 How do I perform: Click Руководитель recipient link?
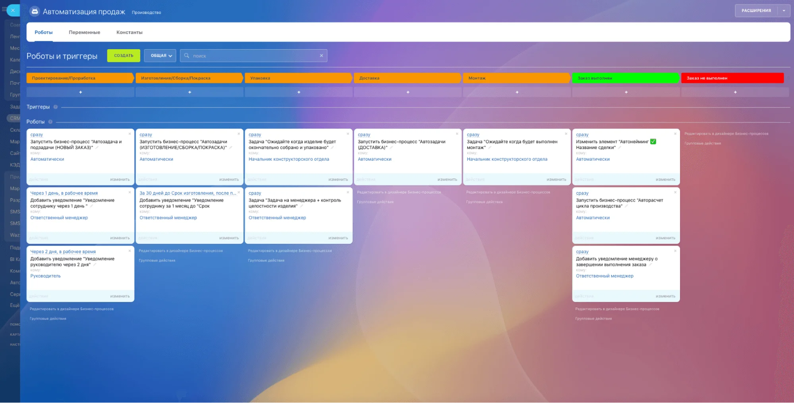tap(46, 276)
